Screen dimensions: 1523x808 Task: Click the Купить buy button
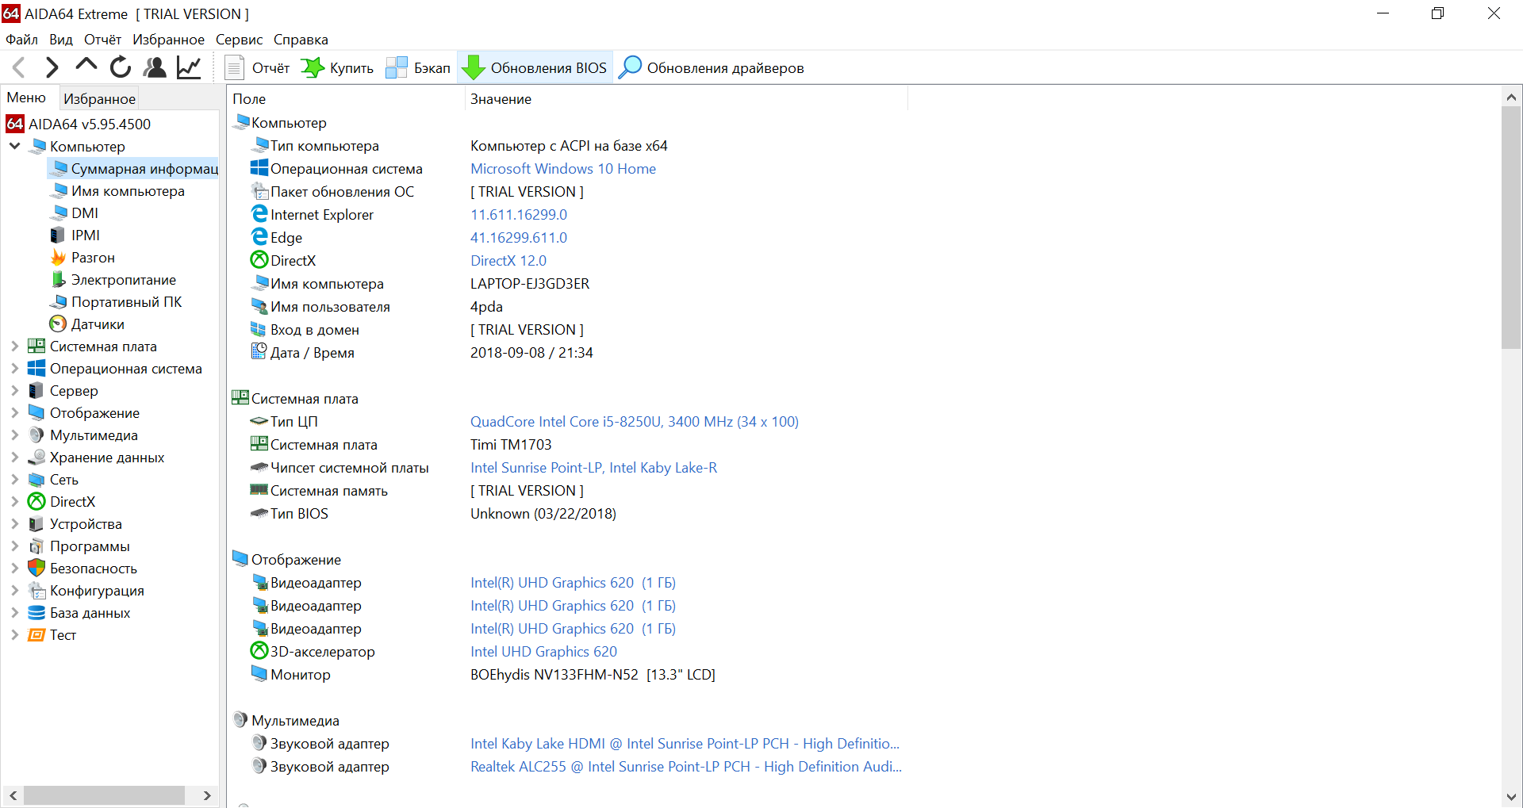(x=337, y=68)
